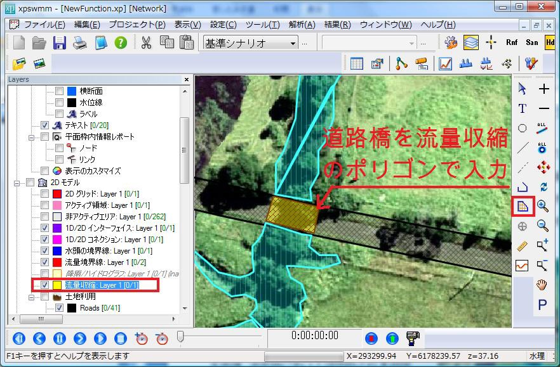Click the New file icon
Image resolution: width=560 pixels, height=367 pixels.
(x=19, y=43)
